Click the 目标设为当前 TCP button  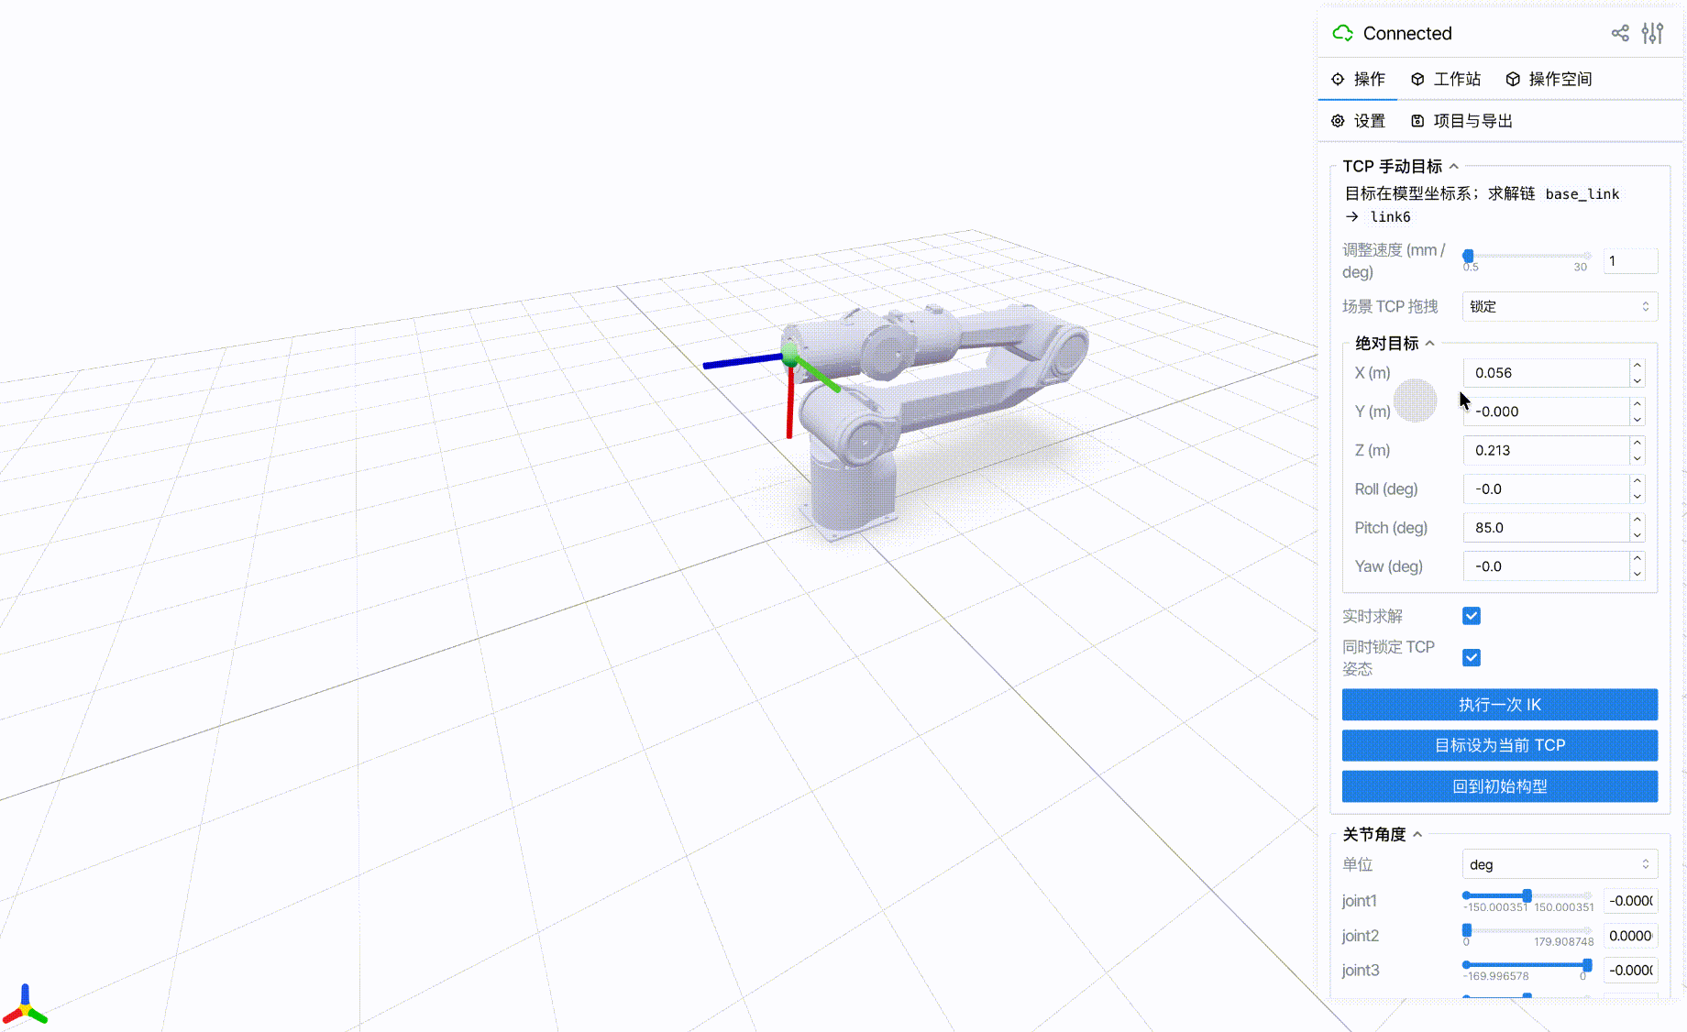[x=1500, y=745]
